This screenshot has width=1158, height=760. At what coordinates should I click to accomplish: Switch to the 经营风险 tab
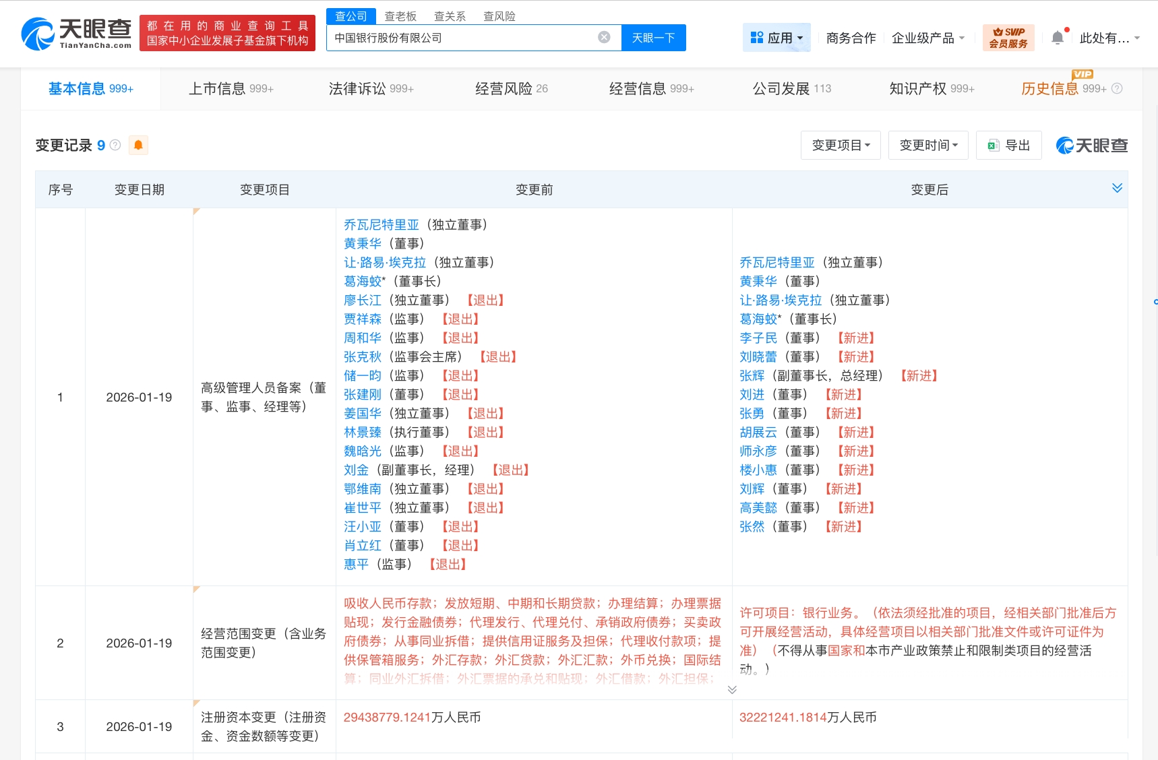[x=511, y=88]
